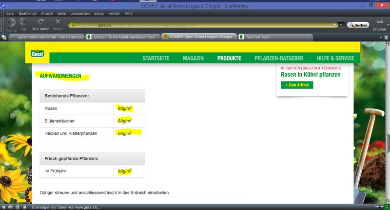Click the Gesal logo
This screenshot has height=210, width=390.
click(x=38, y=53)
